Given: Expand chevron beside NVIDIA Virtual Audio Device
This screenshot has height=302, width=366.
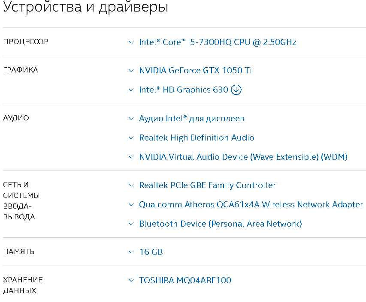Looking at the screenshot, I should 131,157.
